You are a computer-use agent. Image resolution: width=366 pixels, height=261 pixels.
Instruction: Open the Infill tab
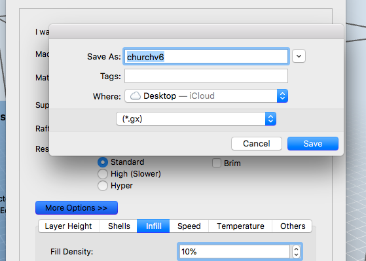pos(153,226)
